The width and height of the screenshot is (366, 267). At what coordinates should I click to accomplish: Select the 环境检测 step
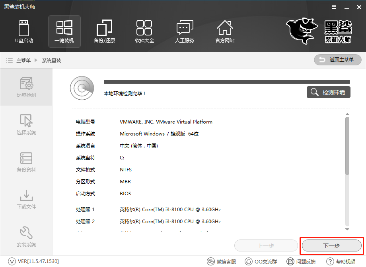coord(26,87)
